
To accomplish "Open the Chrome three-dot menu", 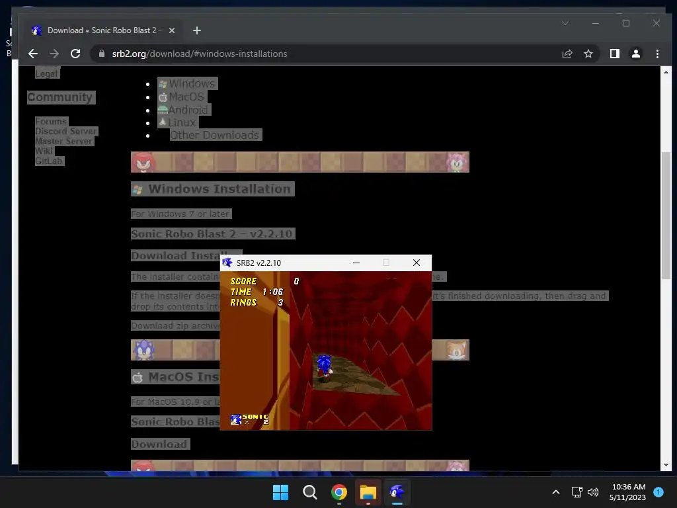I will 657,54.
